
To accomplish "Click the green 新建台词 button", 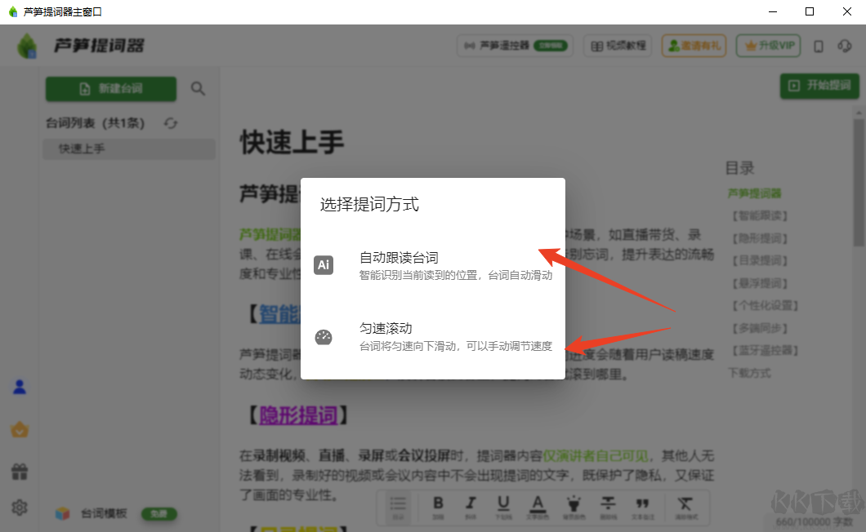I will (111, 89).
